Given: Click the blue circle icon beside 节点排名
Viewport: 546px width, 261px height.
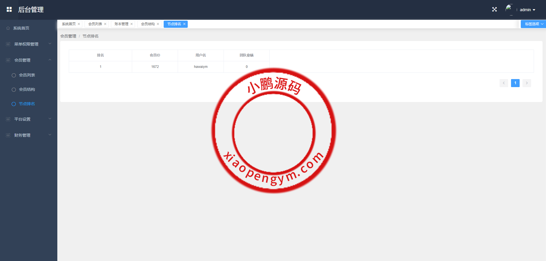Looking at the screenshot, I should 14,104.
